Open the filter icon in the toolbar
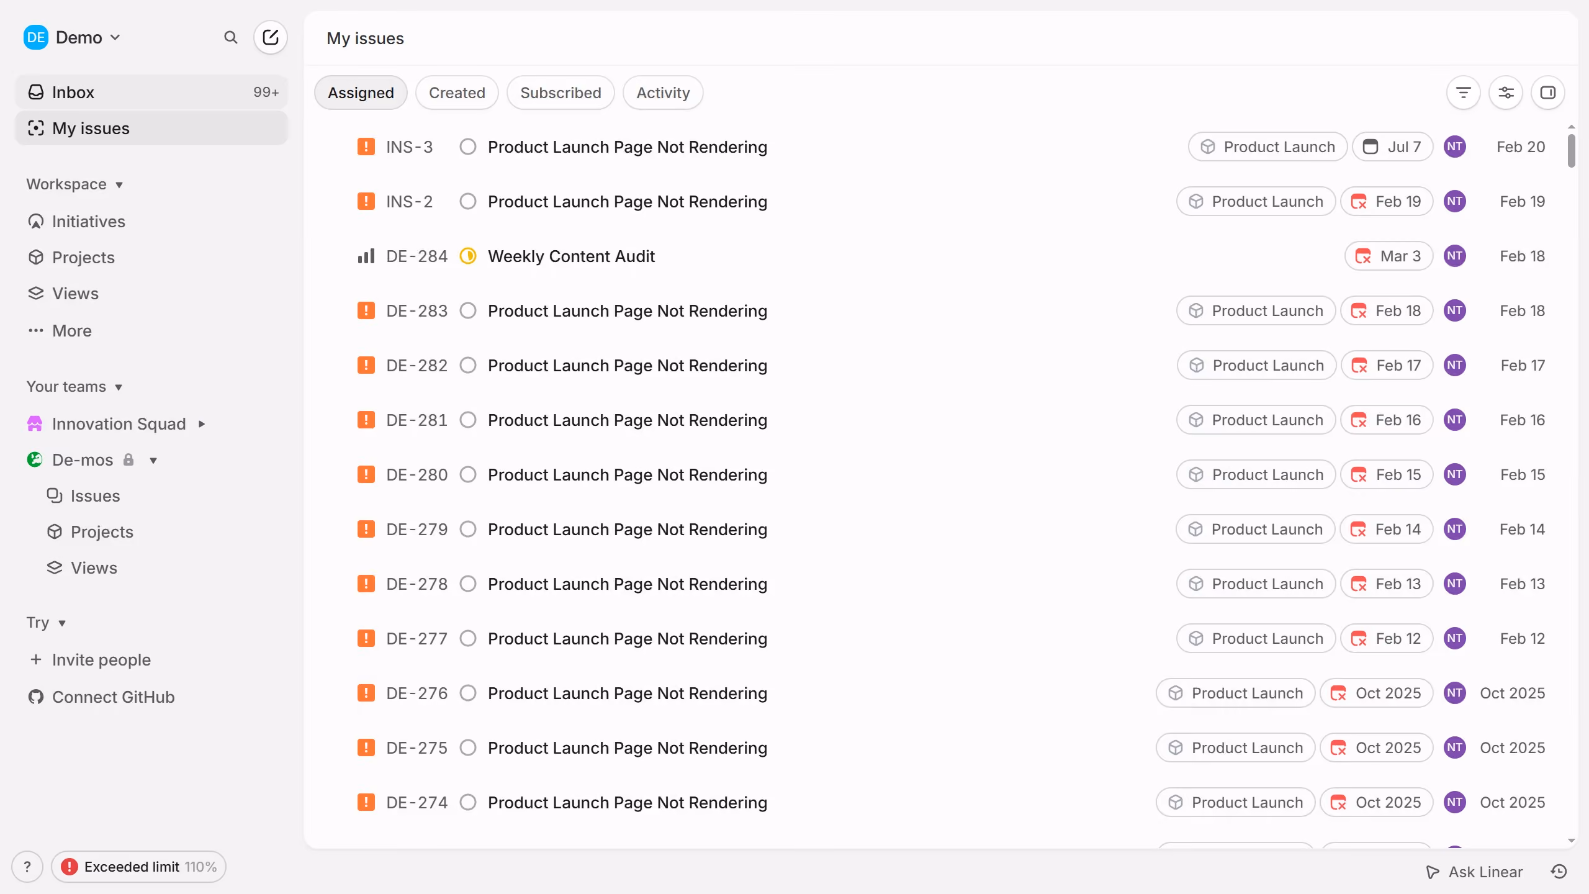The width and height of the screenshot is (1589, 894). (1464, 93)
